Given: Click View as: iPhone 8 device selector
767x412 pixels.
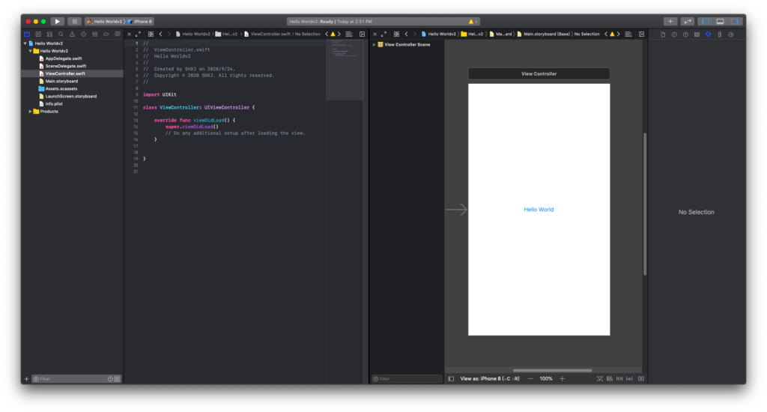Looking at the screenshot, I should 489,379.
